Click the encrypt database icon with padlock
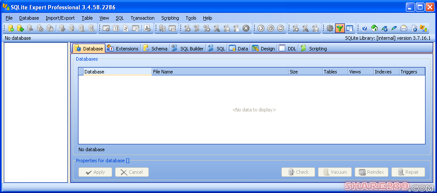 (x=50, y=28)
